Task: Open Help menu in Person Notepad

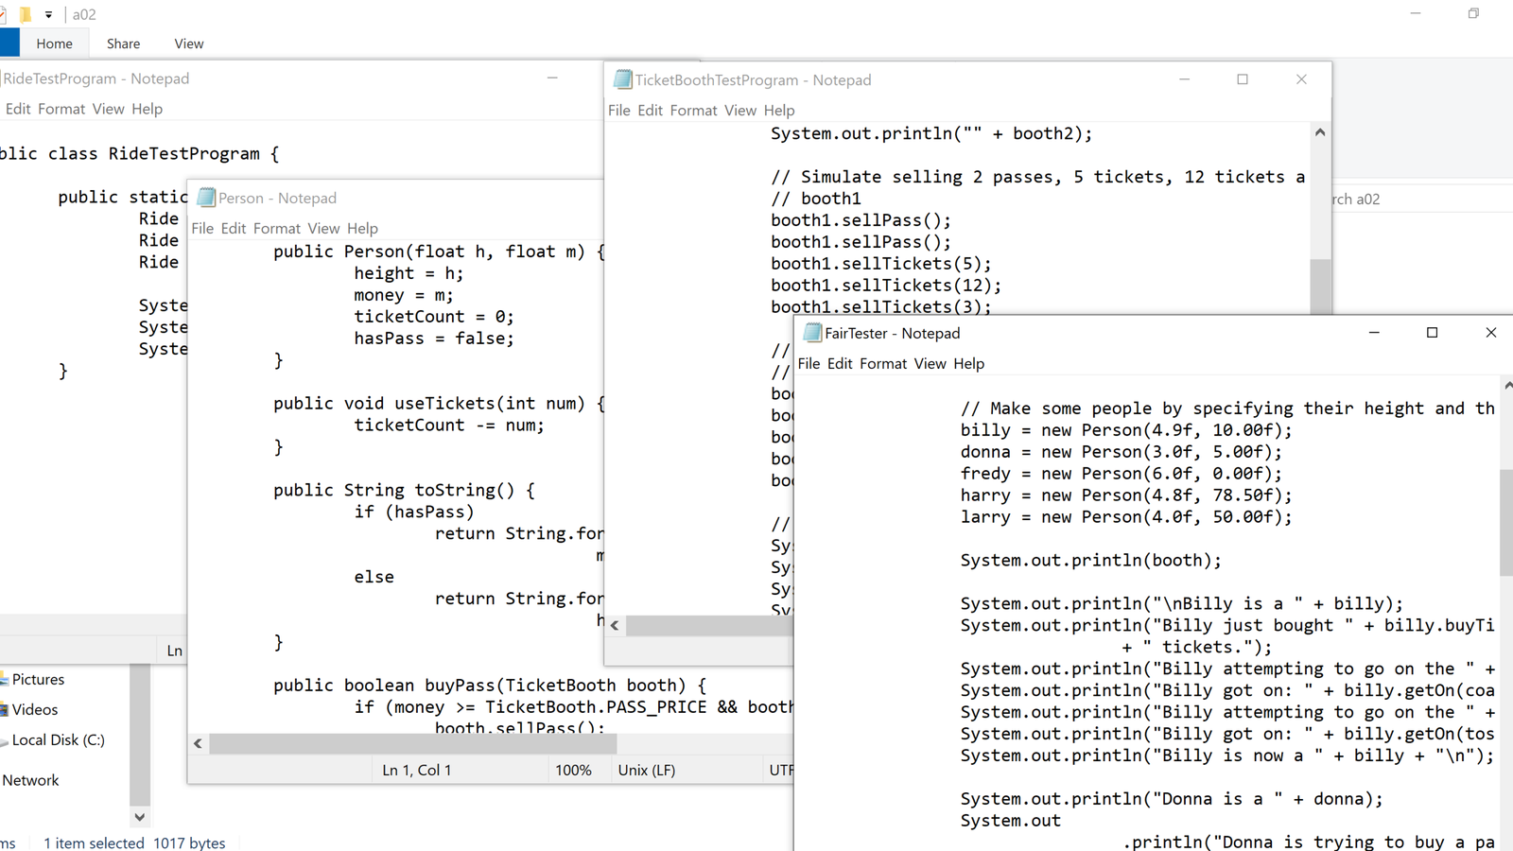Action: pos(362,228)
